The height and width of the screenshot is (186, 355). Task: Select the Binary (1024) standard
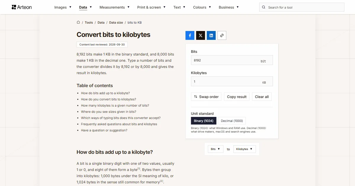pyautogui.click(x=204, y=121)
